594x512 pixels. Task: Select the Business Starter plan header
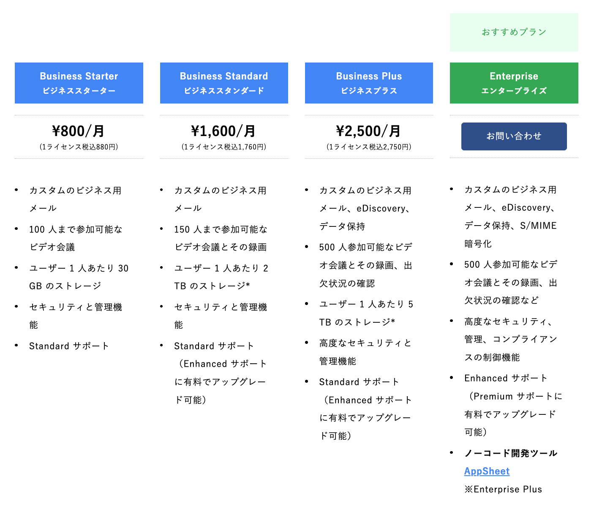click(x=79, y=83)
